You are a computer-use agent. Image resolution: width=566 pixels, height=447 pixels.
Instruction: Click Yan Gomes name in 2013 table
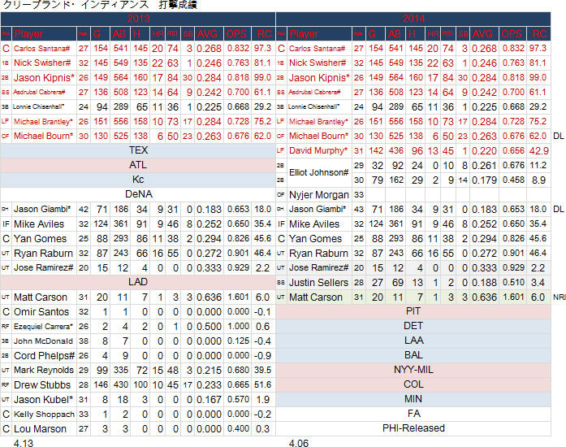pos(40,239)
